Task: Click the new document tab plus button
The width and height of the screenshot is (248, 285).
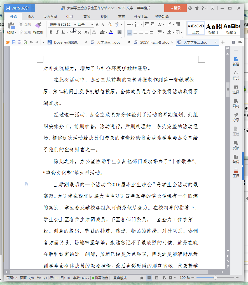Action: 223,42
